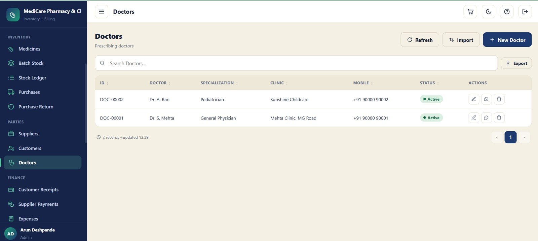Message Dr. S. Mehta via the WhatsApp icon
Viewport: 538px width, 241px height.
[x=486, y=117]
